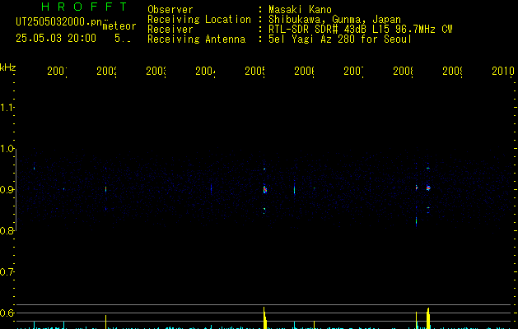Click the 'Observer' field label
Image resolution: width=518 pixels, height=329 pixels.
click(x=170, y=10)
